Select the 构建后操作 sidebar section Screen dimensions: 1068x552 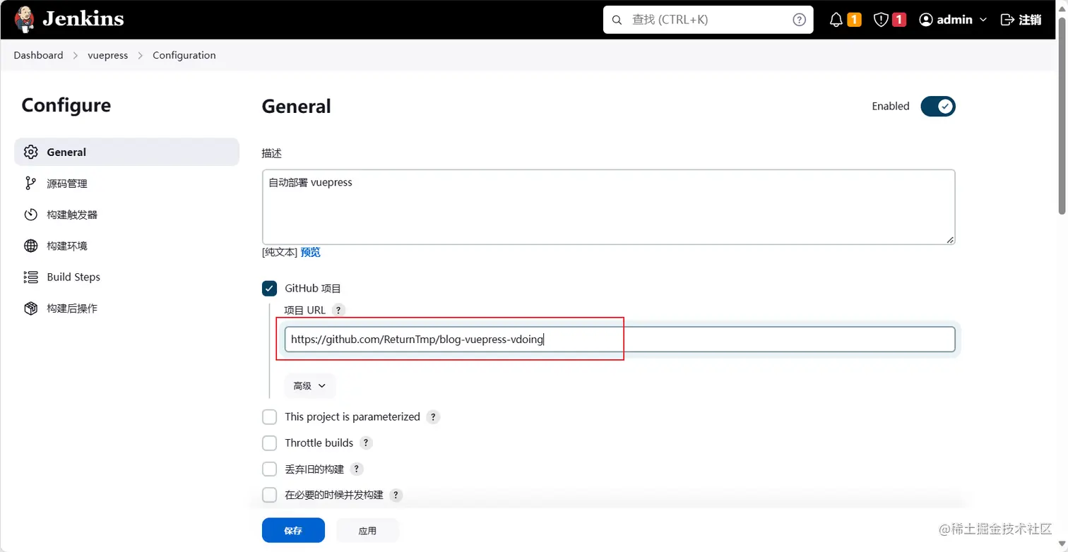pyautogui.click(x=127, y=308)
